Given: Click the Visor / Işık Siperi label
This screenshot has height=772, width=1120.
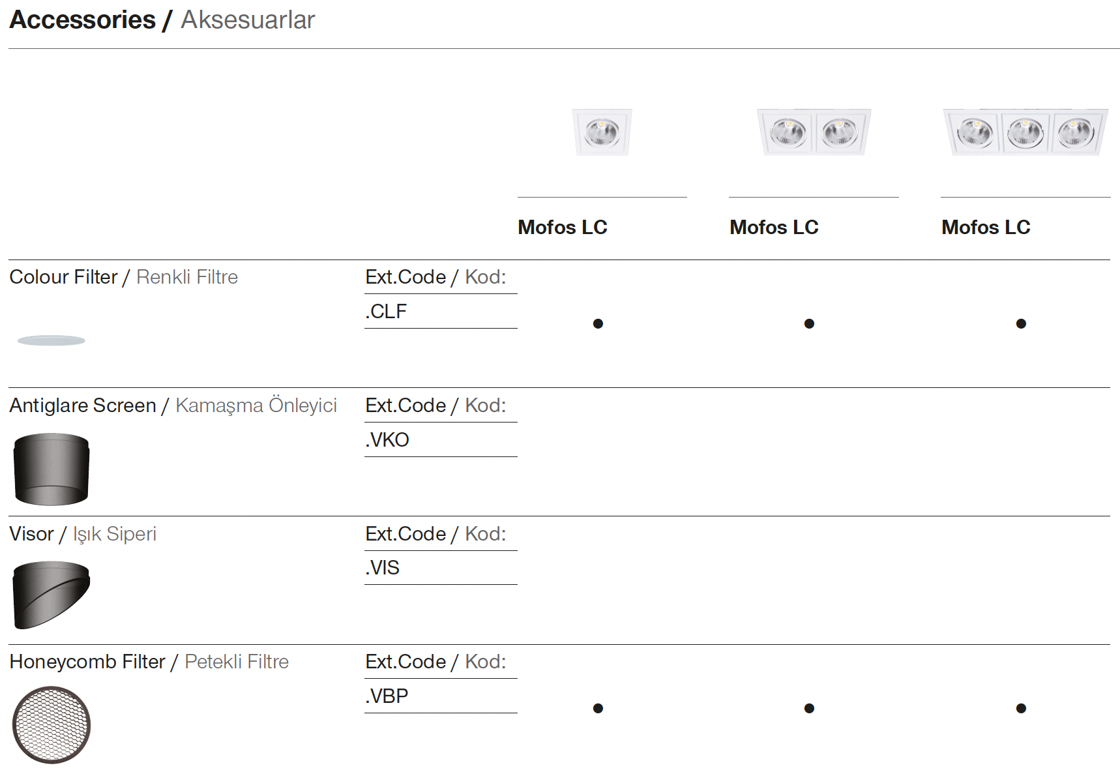Looking at the screenshot, I should click(x=83, y=534).
